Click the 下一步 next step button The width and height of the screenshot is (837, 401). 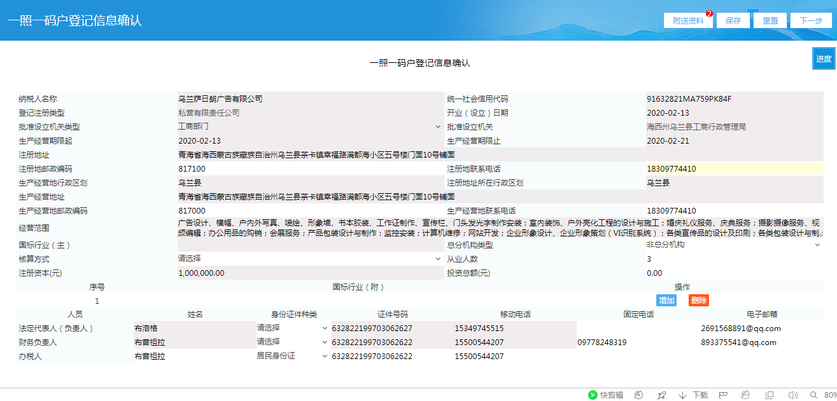tap(811, 20)
